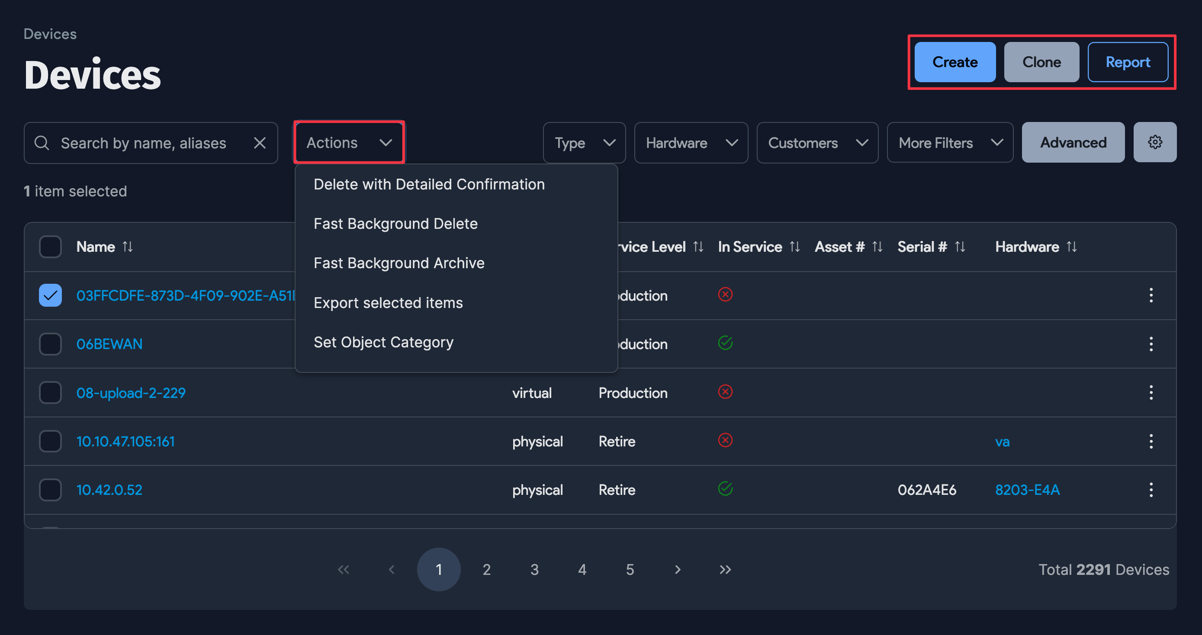Screen dimensions: 1202x635
Task: Open settings via the gear icon
Action: click(x=1155, y=142)
